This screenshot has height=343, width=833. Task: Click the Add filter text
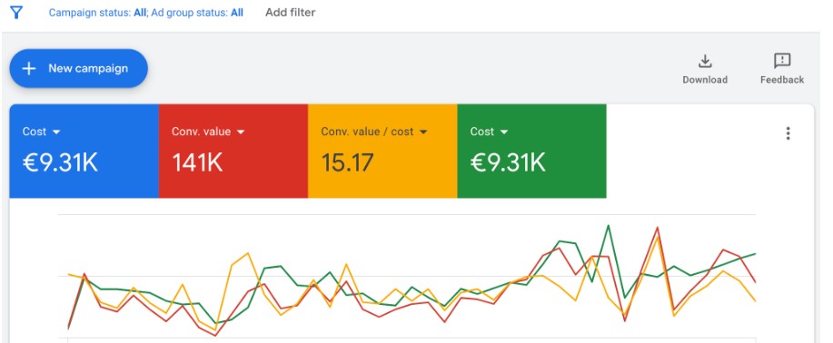[x=290, y=12]
